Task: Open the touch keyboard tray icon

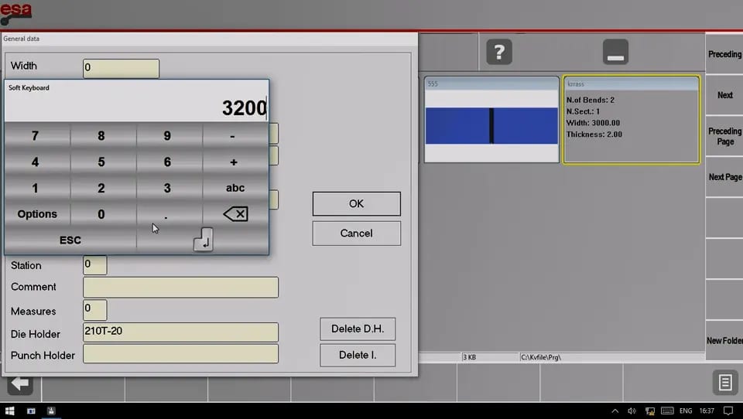Action: point(667,410)
